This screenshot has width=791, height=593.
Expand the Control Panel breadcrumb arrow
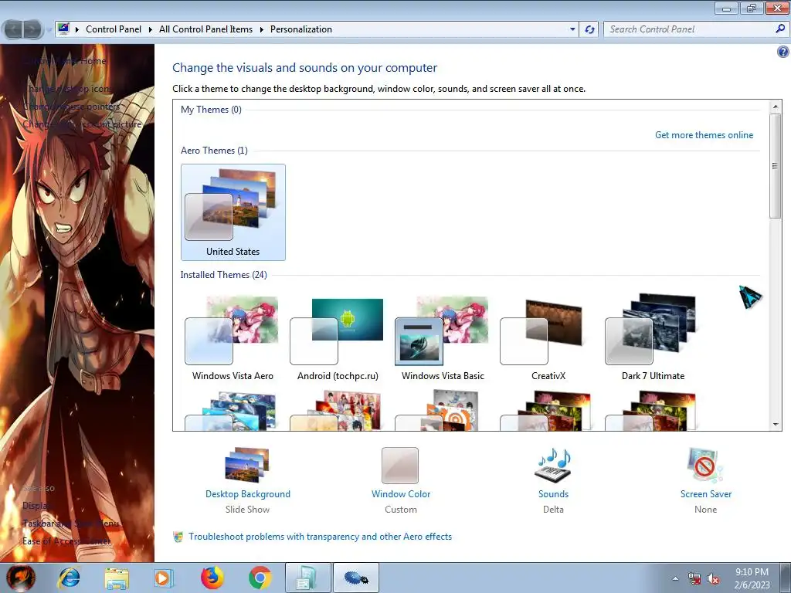pyautogui.click(x=151, y=29)
